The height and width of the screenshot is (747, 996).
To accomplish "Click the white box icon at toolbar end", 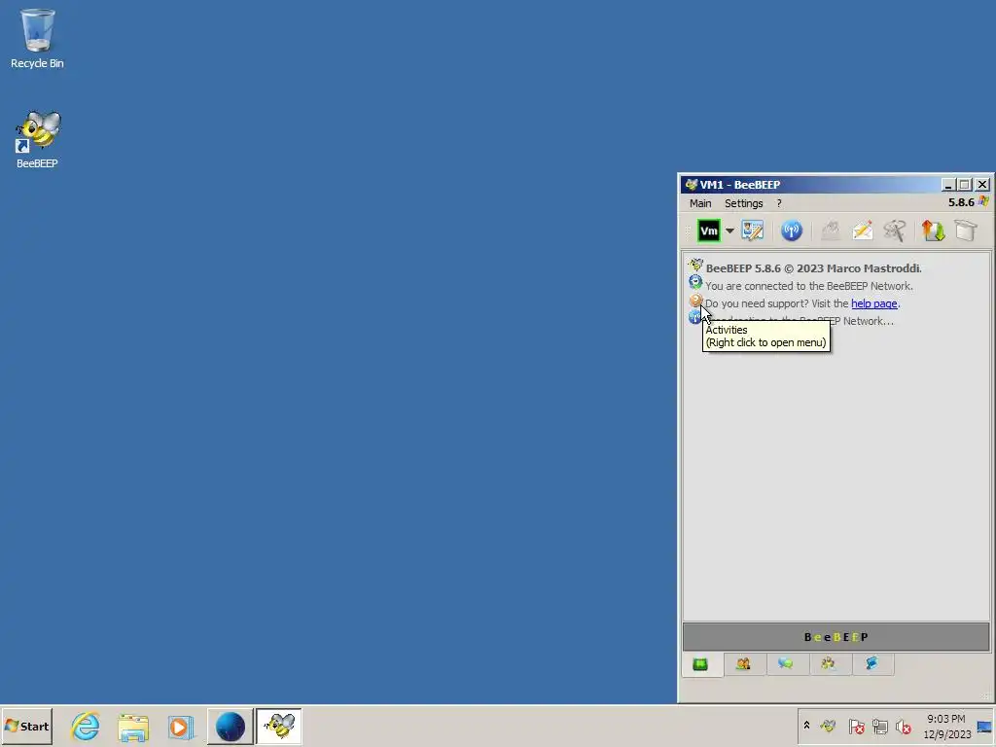I will coord(966,231).
